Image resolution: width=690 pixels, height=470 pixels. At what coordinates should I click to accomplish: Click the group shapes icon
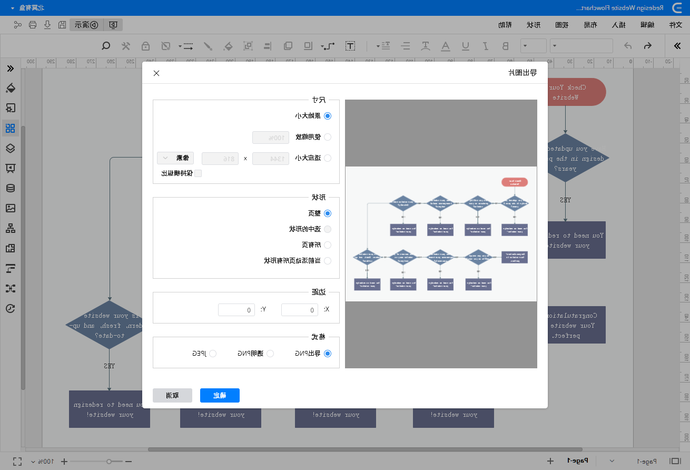(248, 46)
